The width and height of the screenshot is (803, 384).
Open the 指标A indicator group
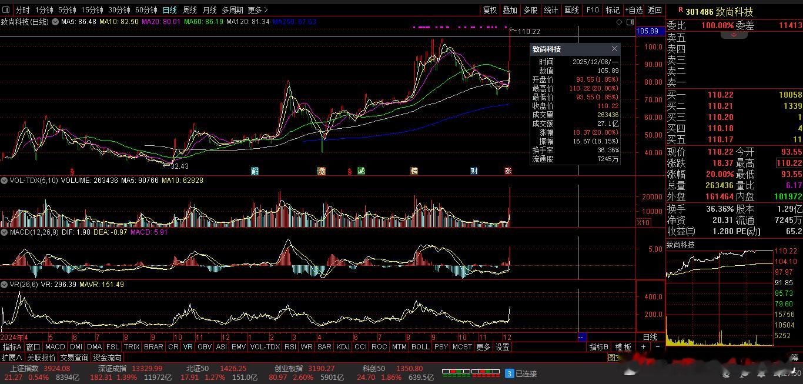12,347
